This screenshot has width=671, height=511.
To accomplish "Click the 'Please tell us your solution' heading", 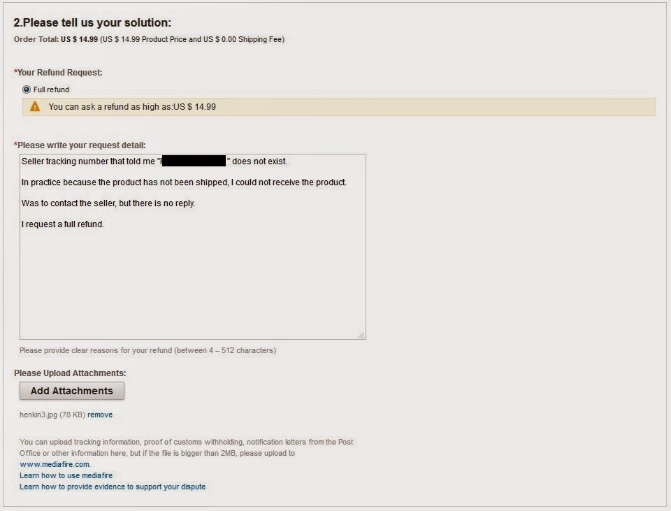I will (x=92, y=23).
